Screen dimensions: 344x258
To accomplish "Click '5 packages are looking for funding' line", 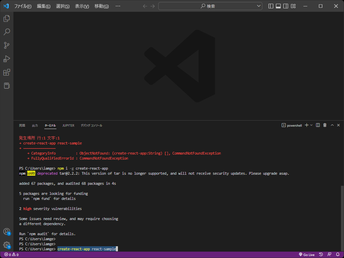I will click(53, 194).
